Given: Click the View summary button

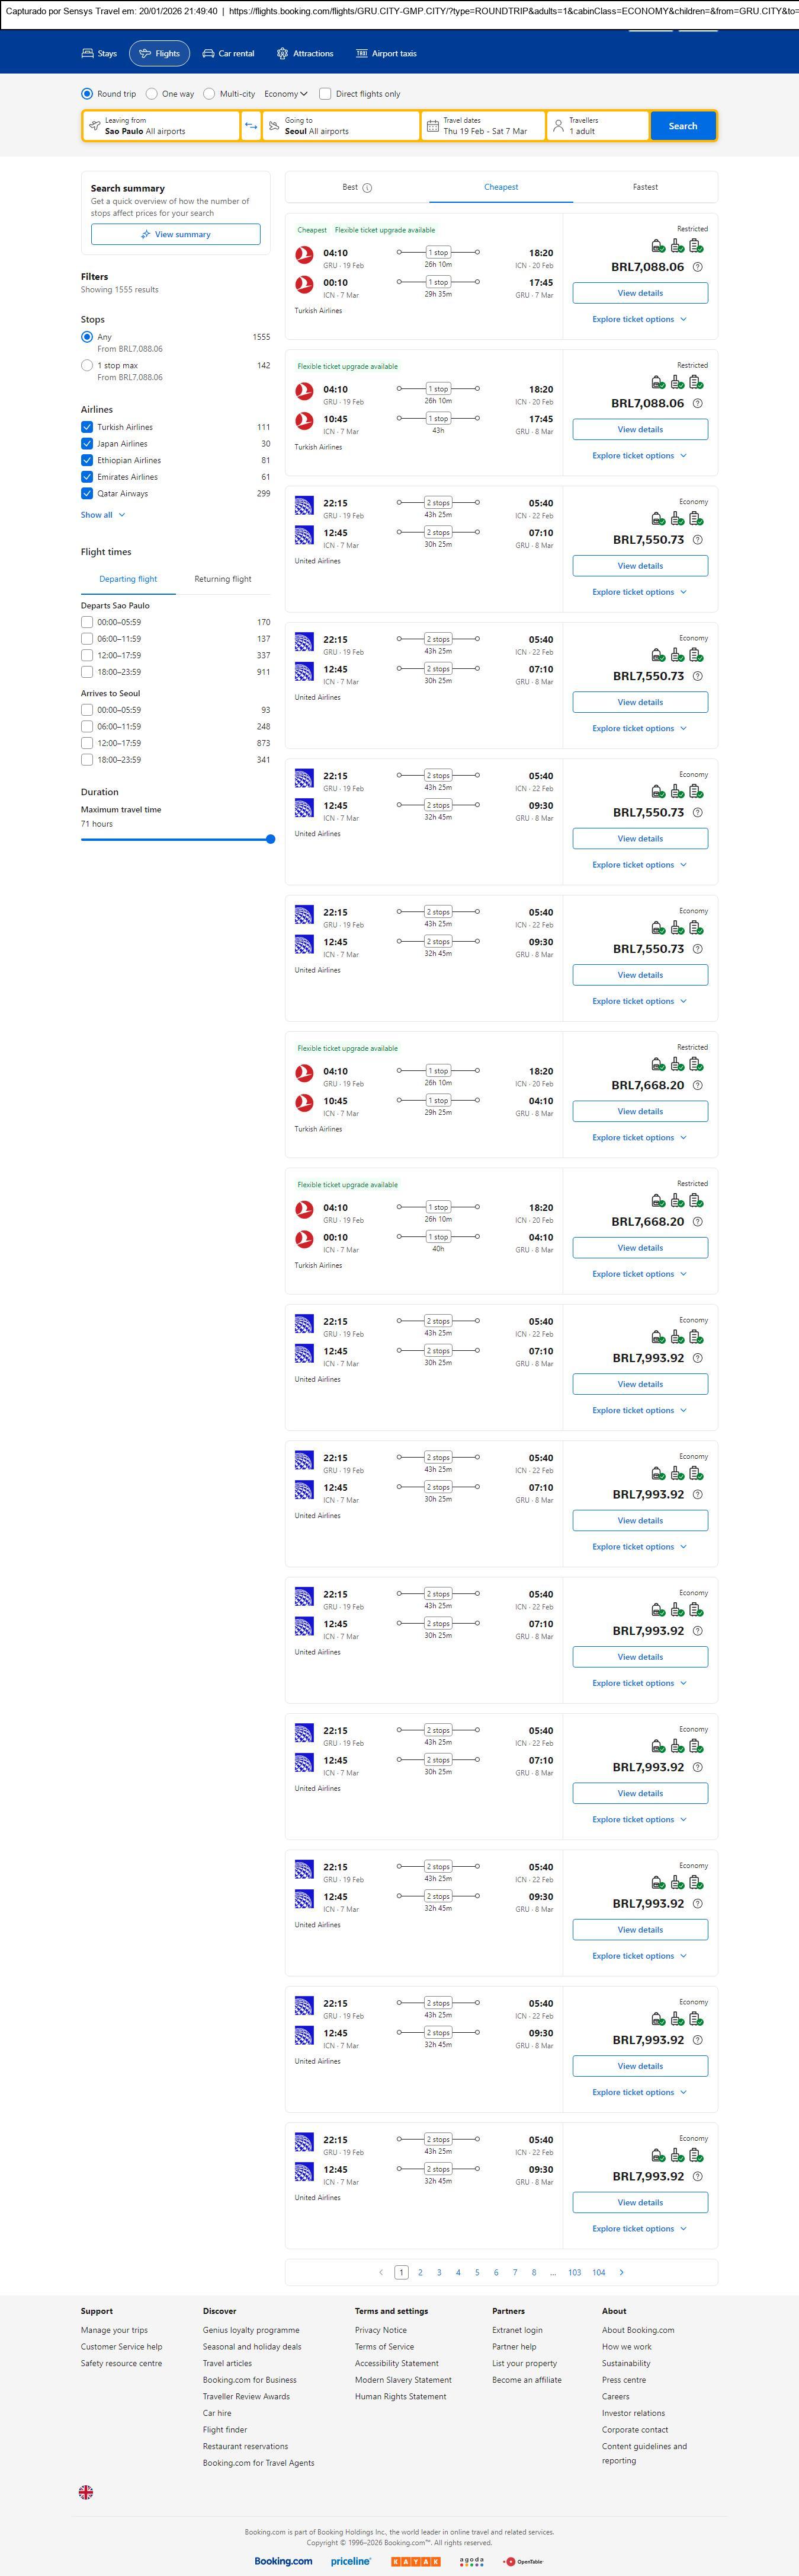Looking at the screenshot, I should 176,234.
